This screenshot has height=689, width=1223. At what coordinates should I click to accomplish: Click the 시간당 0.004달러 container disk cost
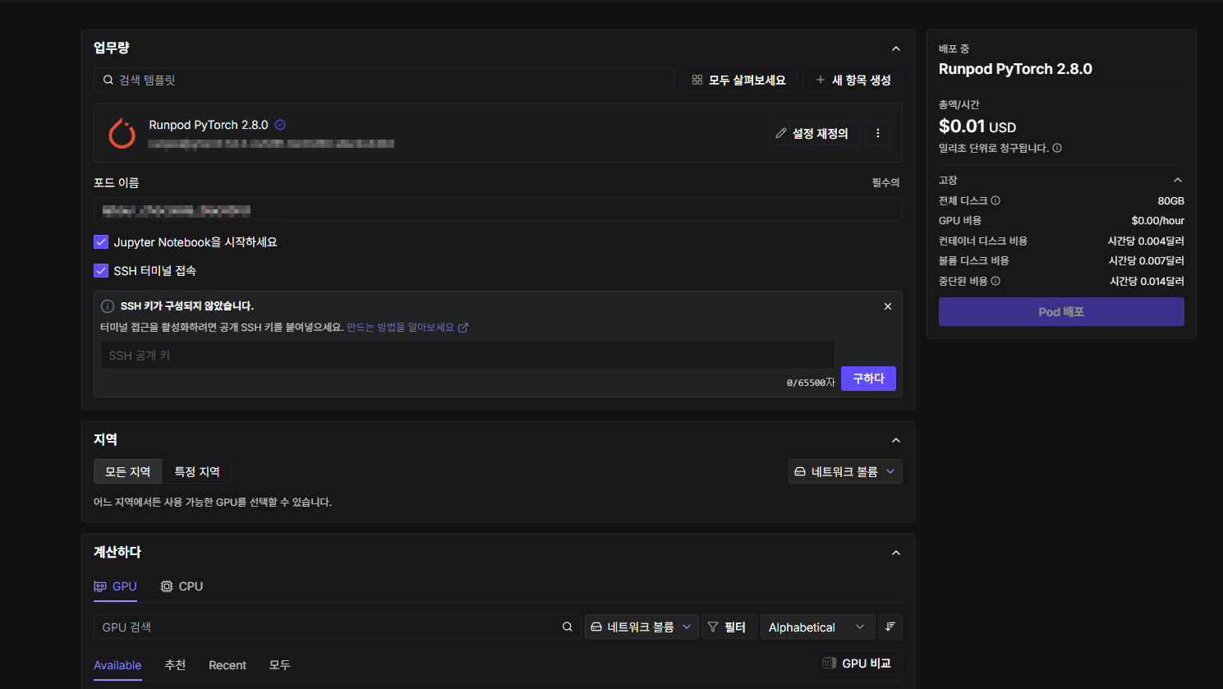pyautogui.click(x=1146, y=241)
